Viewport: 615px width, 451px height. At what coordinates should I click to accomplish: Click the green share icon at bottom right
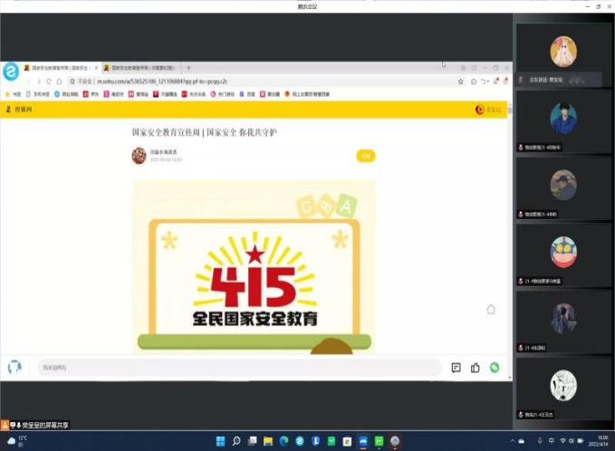coord(495,368)
